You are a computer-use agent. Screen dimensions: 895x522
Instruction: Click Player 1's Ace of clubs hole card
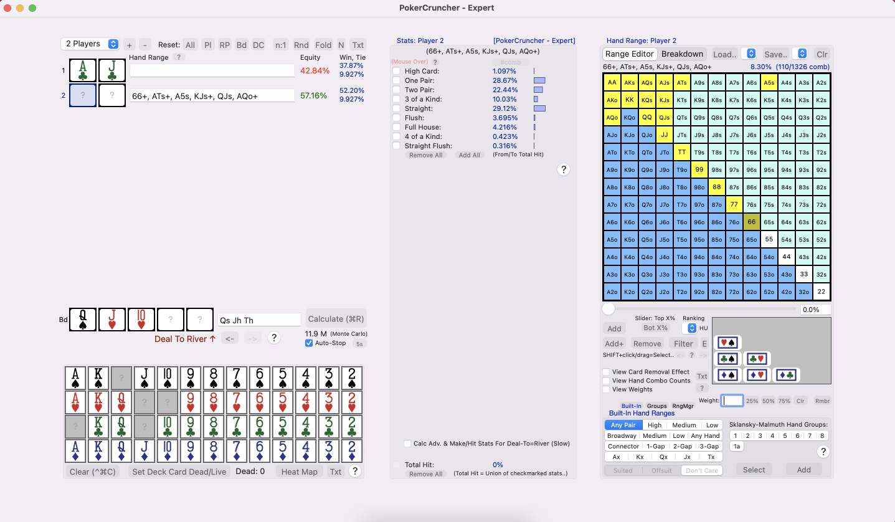point(83,70)
